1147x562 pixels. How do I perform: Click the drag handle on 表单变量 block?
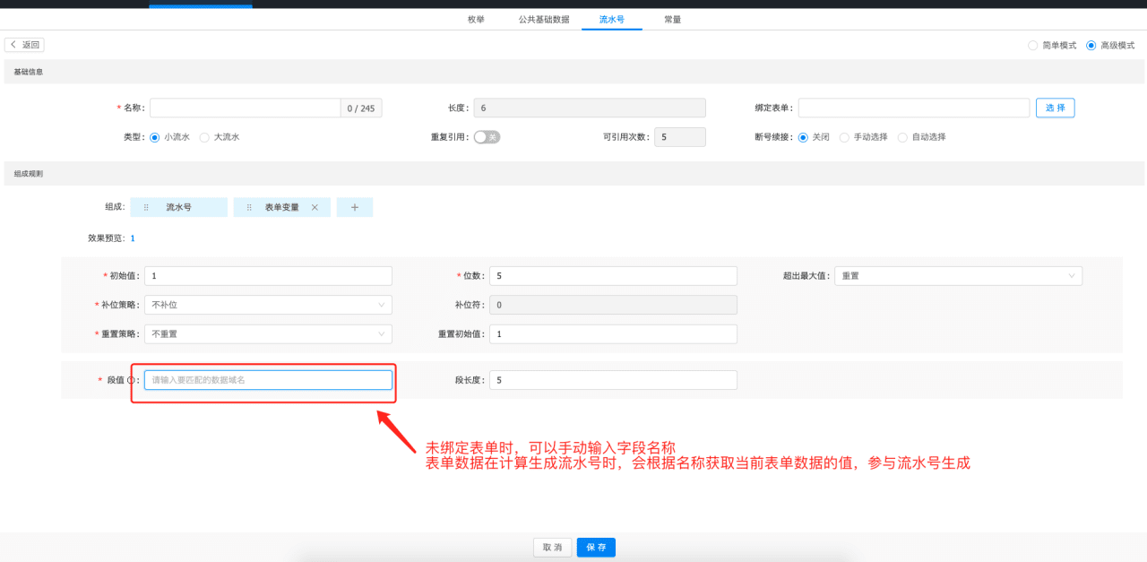[x=249, y=207]
